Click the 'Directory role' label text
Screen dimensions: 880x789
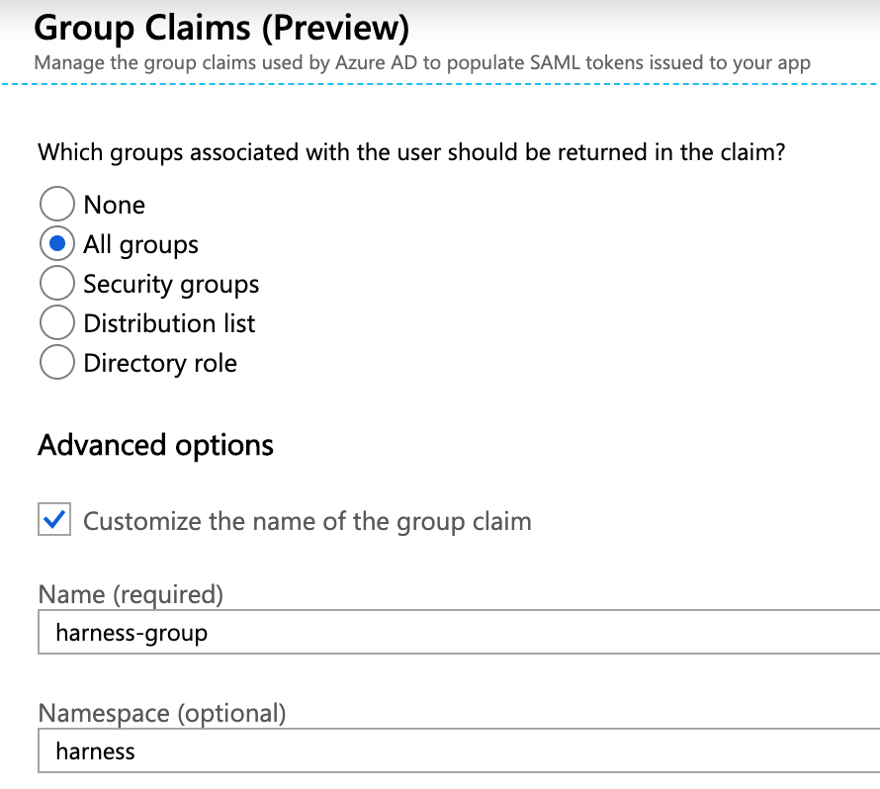(160, 363)
